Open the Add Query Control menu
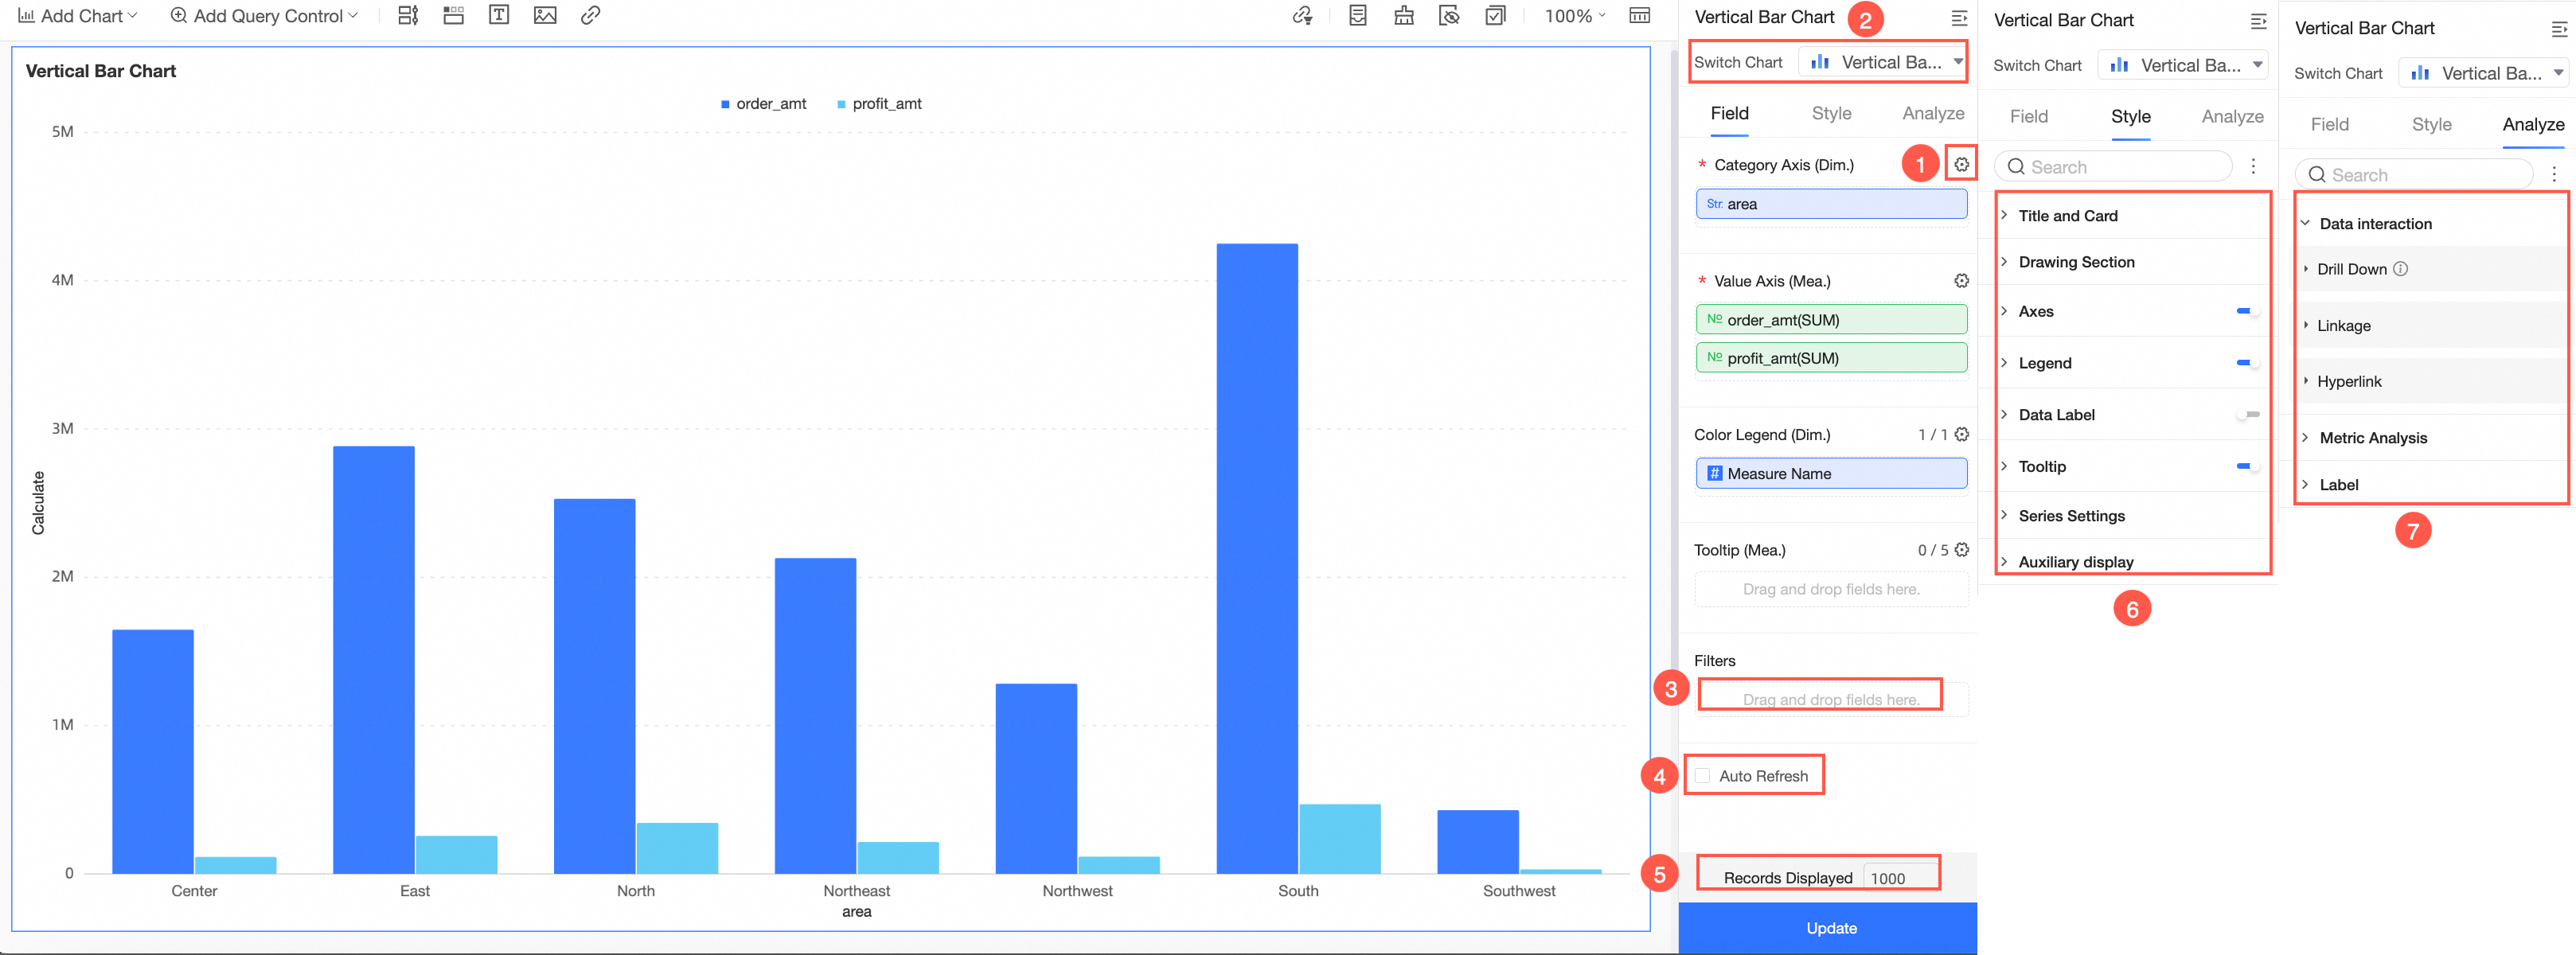The image size is (2576, 955). click(x=264, y=16)
